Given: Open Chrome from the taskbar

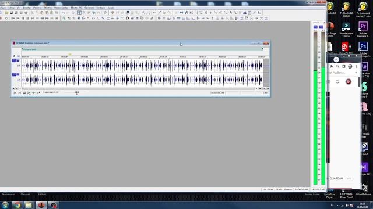Looking at the screenshot, I should coord(17,205).
